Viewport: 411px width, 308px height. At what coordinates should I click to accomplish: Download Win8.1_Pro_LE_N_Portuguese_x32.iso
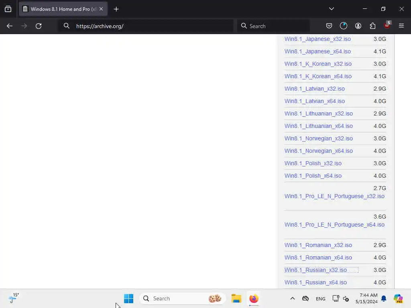tap(334, 196)
